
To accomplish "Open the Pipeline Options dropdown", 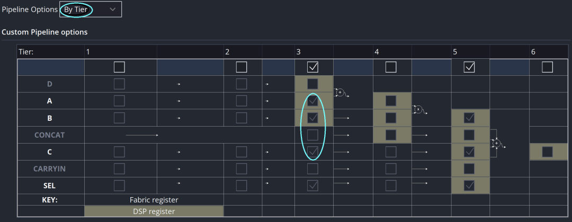I will (90, 10).
